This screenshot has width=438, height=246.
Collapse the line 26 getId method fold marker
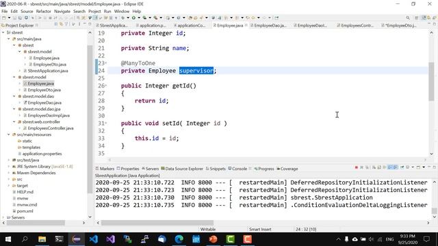[x=106, y=85]
